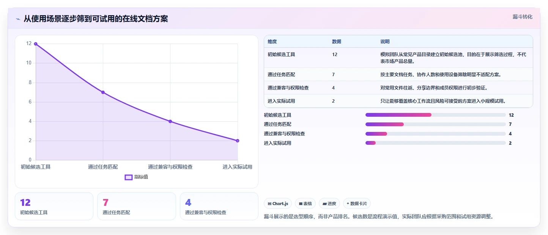Click the 漏斗转化 label in header
The height and width of the screenshot is (235, 548).
click(x=522, y=17)
